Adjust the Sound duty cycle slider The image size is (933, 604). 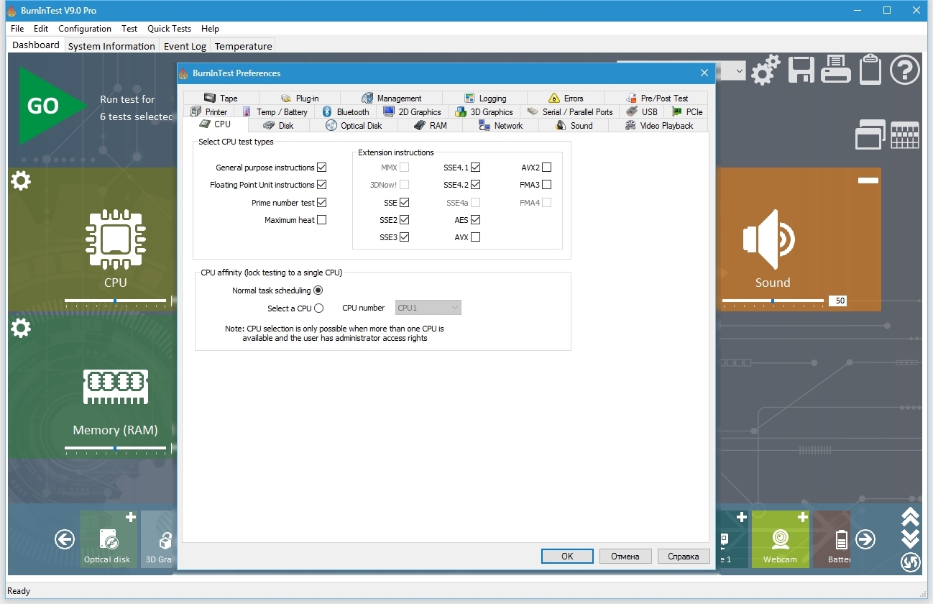tap(773, 301)
